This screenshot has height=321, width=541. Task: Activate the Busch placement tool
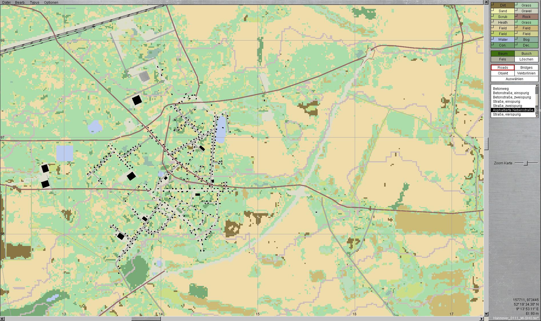coord(526,54)
